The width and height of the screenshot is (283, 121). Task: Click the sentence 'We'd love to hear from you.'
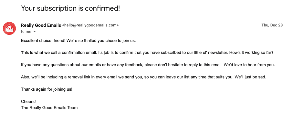[249, 65]
